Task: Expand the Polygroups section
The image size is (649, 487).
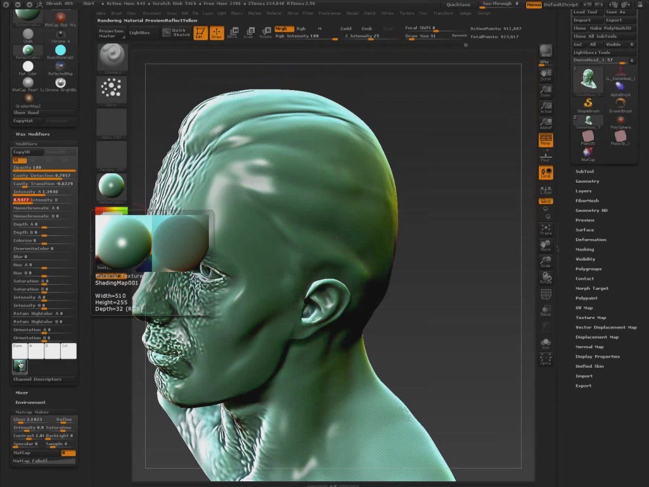Action: click(x=588, y=269)
